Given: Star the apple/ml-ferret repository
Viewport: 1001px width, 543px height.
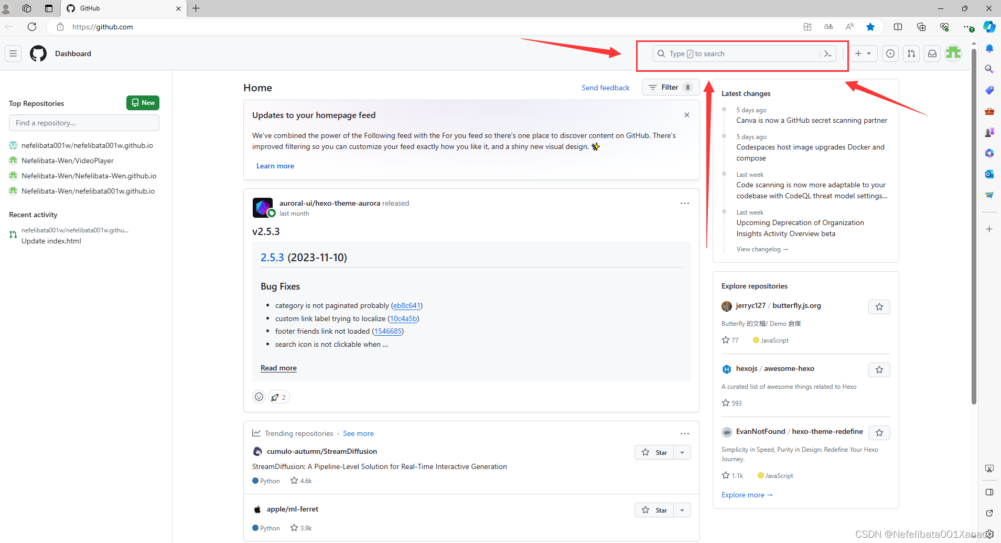Looking at the screenshot, I should (x=654, y=510).
